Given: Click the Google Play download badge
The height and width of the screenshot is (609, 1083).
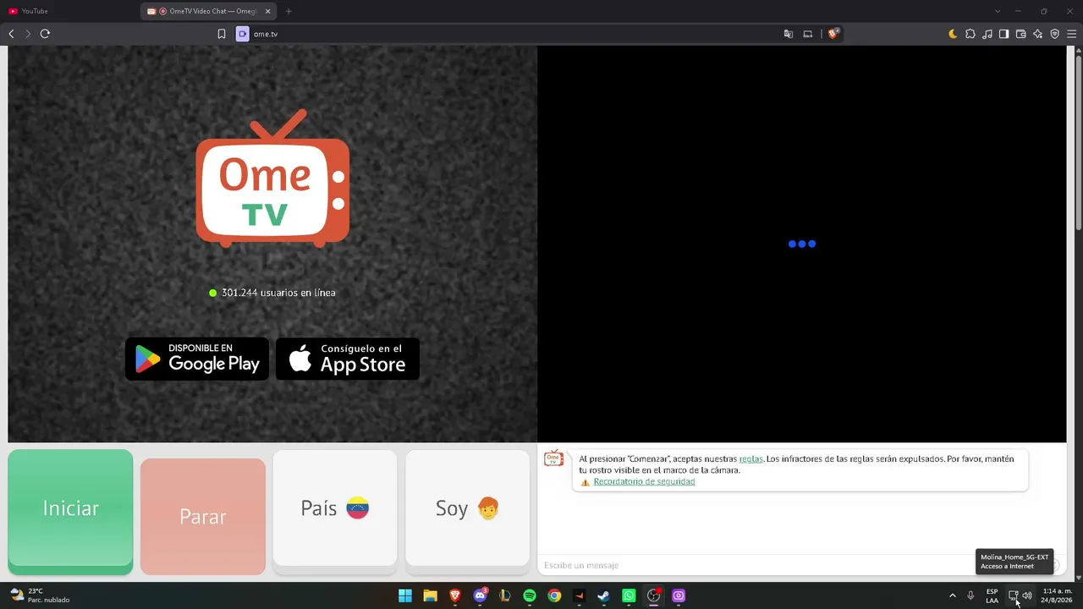Looking at the screenshot, I should 197,359.
